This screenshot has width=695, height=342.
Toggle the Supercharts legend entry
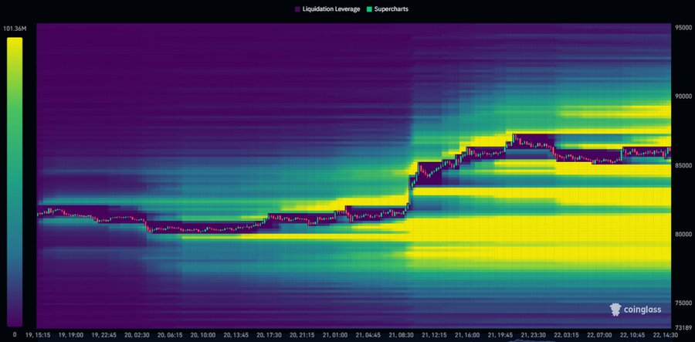[x=387, y=8]
